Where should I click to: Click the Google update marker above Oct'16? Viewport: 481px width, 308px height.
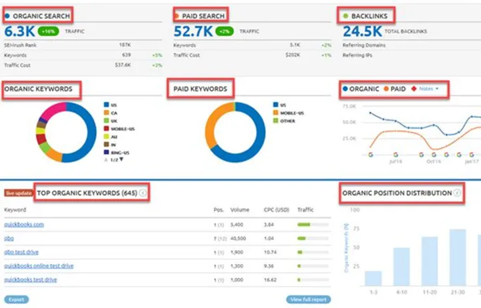[x=434, y=155]
